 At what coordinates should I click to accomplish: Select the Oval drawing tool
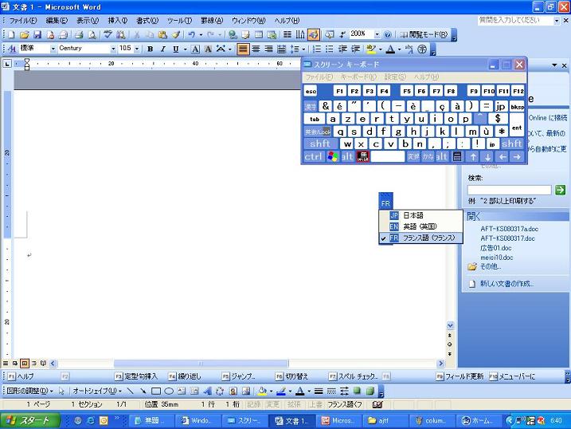(x=169, y=391)
